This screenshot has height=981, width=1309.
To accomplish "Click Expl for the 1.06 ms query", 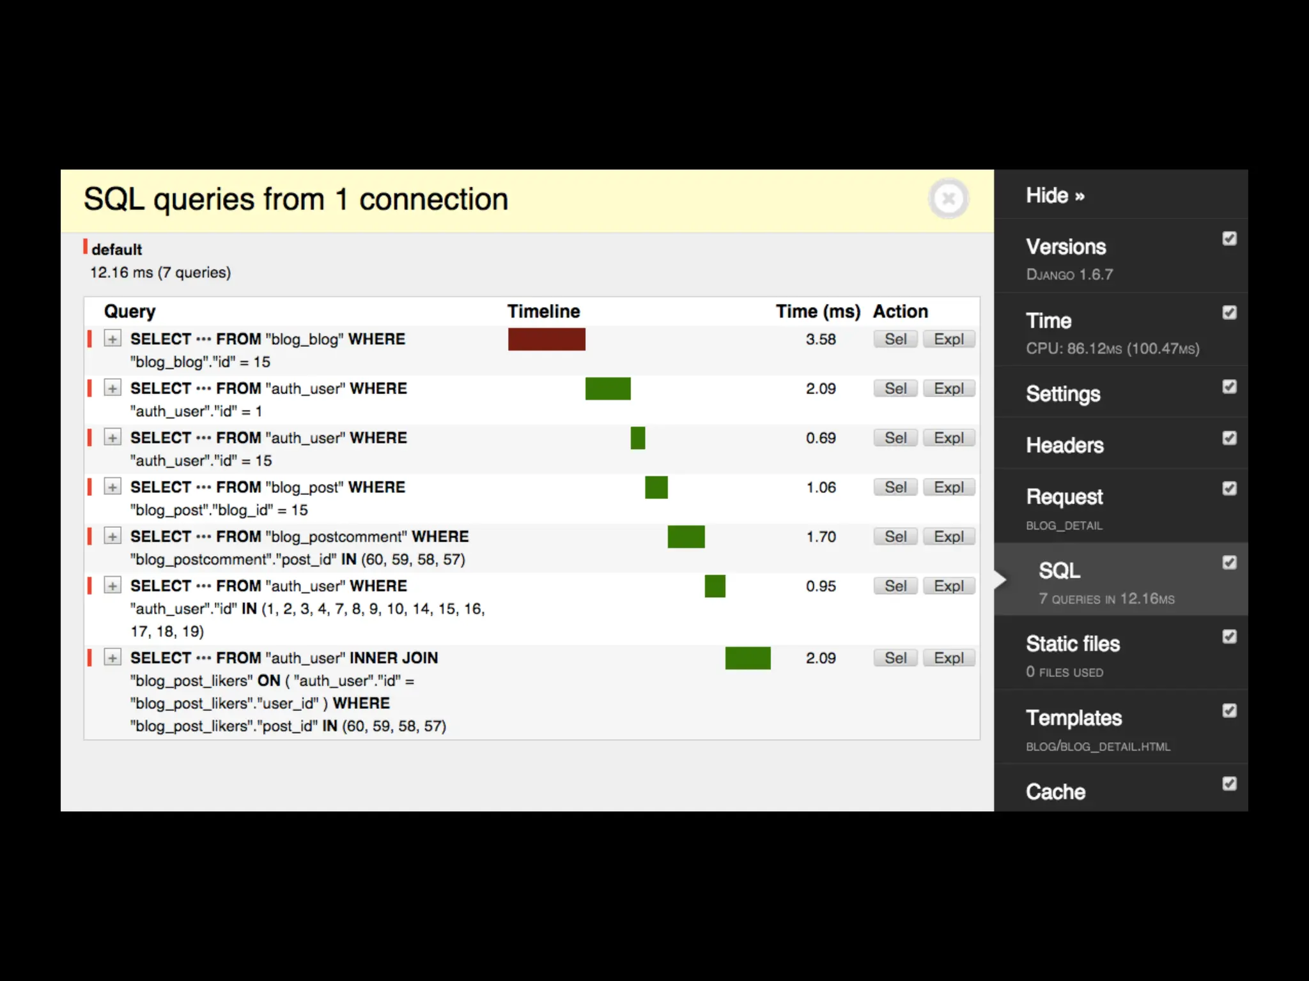I will (x=949, y=487).
